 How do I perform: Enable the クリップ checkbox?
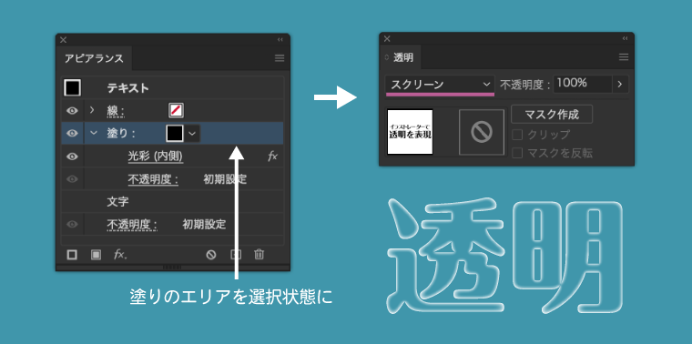(x=517, y=135)
